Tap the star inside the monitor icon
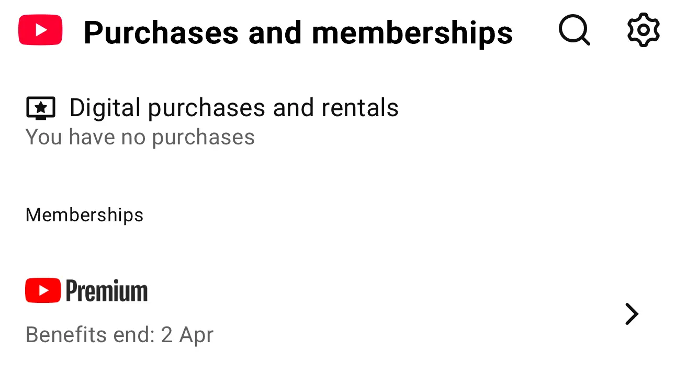This screenshot has height=384, width=675. point(41,107)
